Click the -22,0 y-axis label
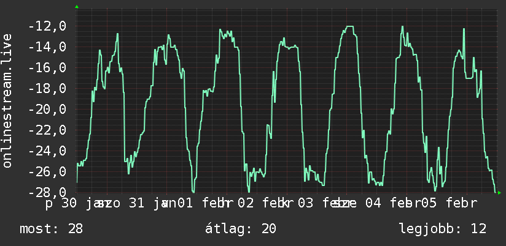 click(x=47, y=130)
